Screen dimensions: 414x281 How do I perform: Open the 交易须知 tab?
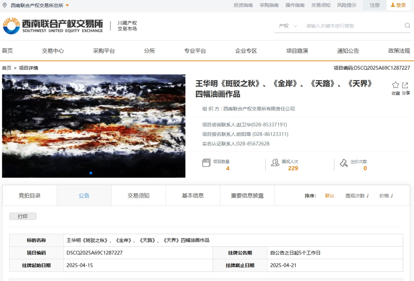138,196
